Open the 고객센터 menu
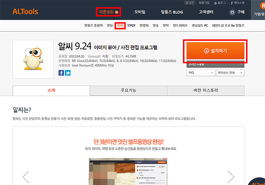This screenshot has height=185, width=265. click(x=206, y=12)
